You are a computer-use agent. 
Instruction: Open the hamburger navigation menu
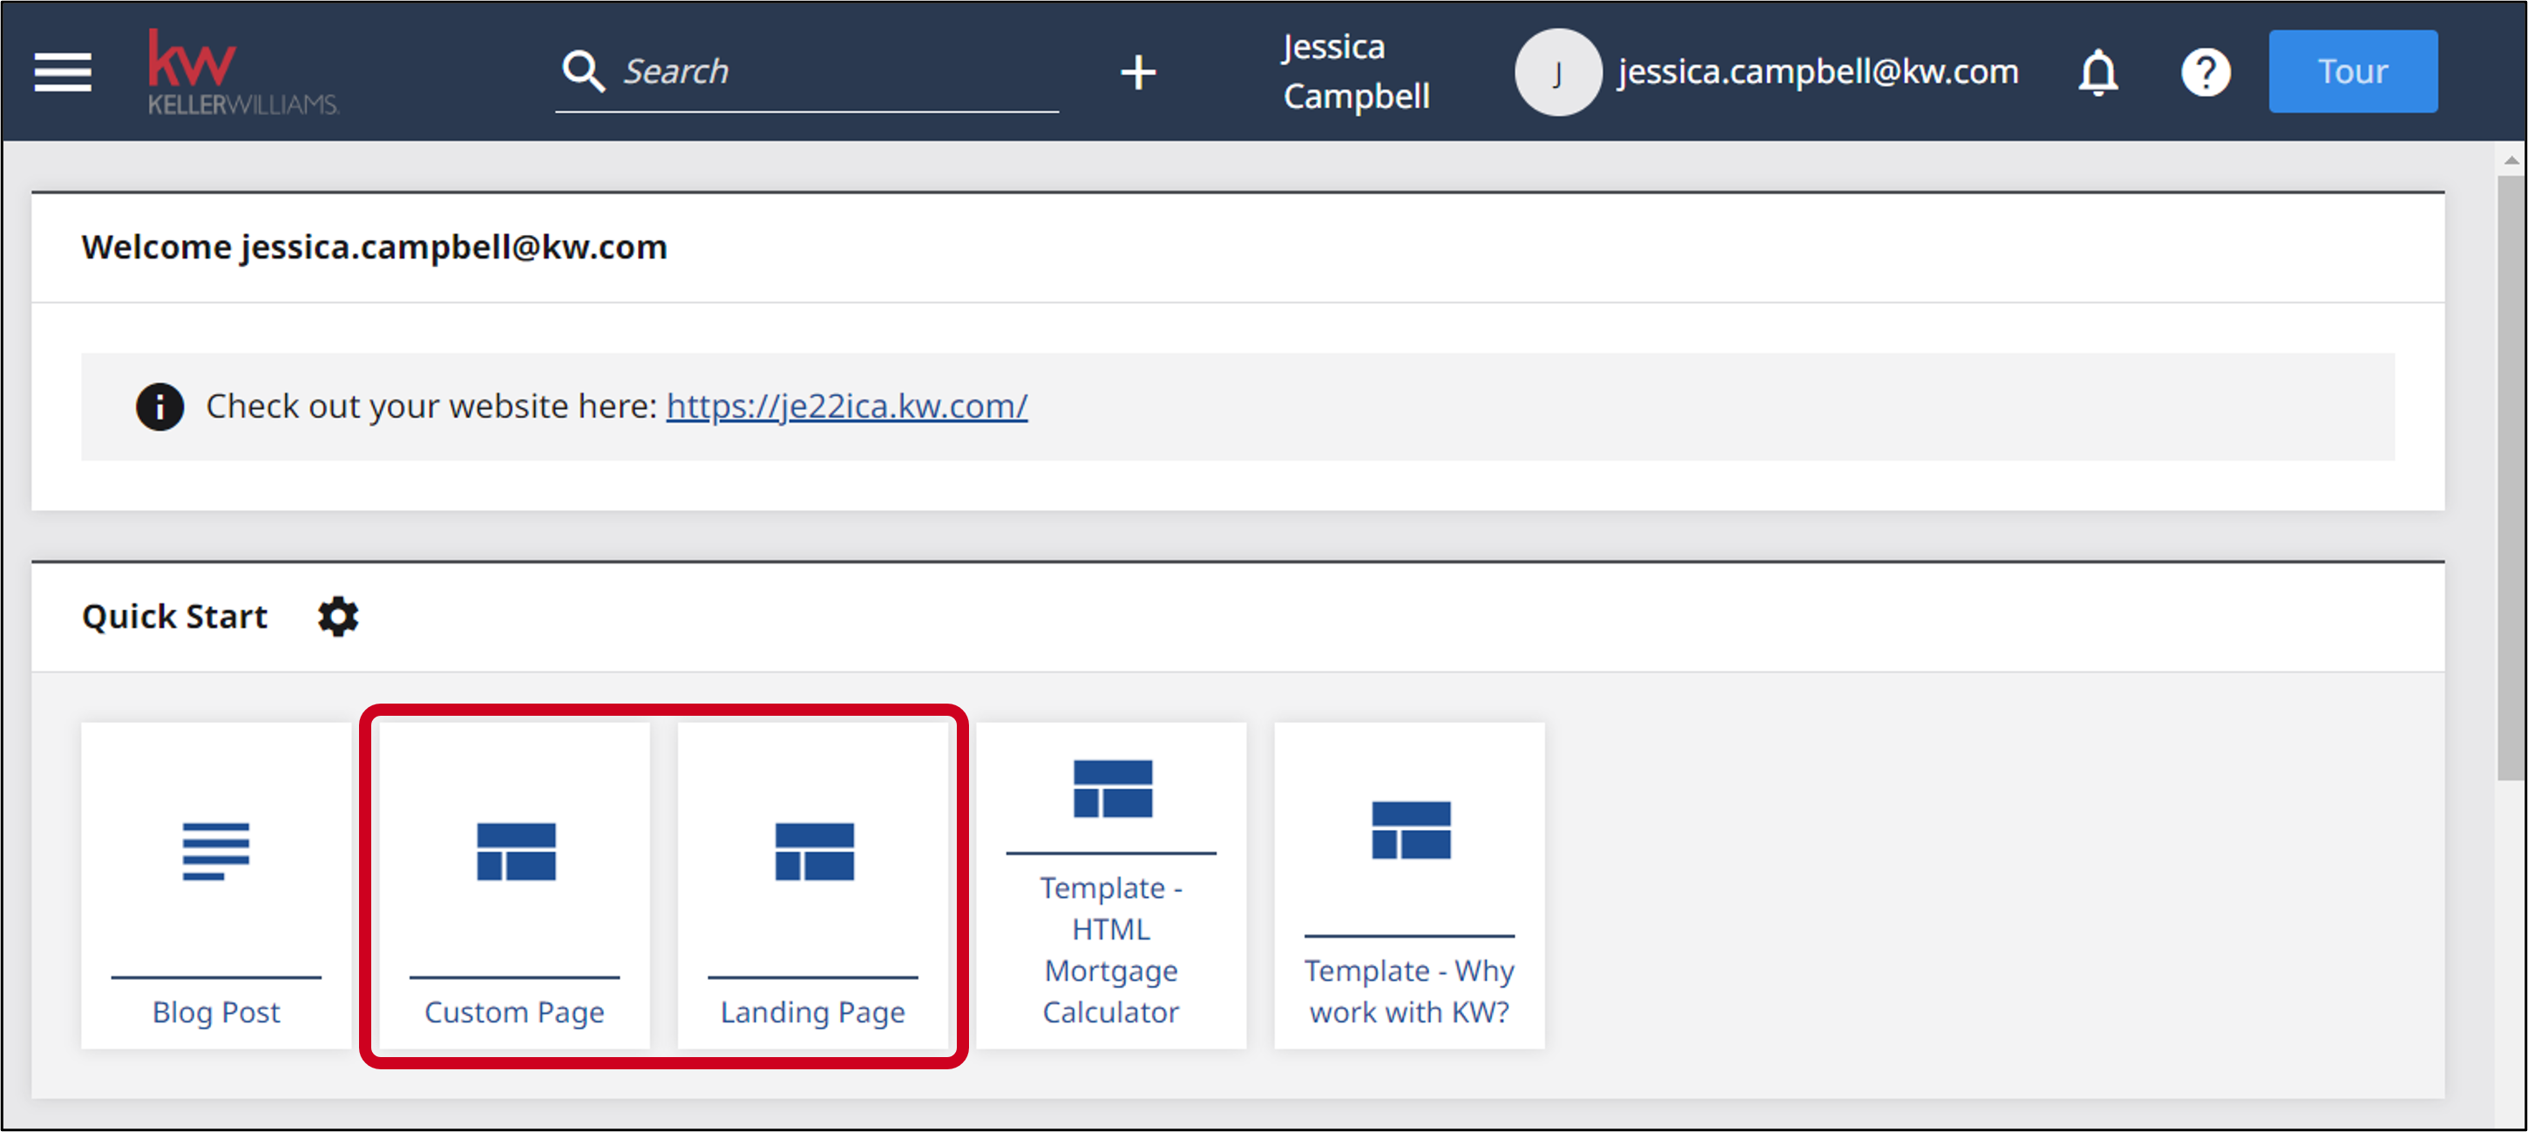tap(63, 71)
